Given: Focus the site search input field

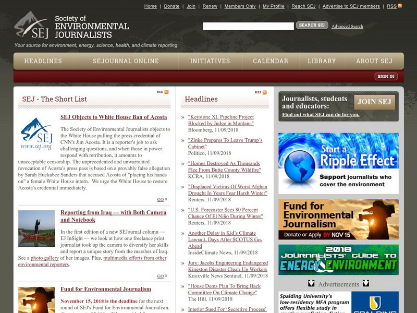Looking at the screenshot, I should [248, 26].
